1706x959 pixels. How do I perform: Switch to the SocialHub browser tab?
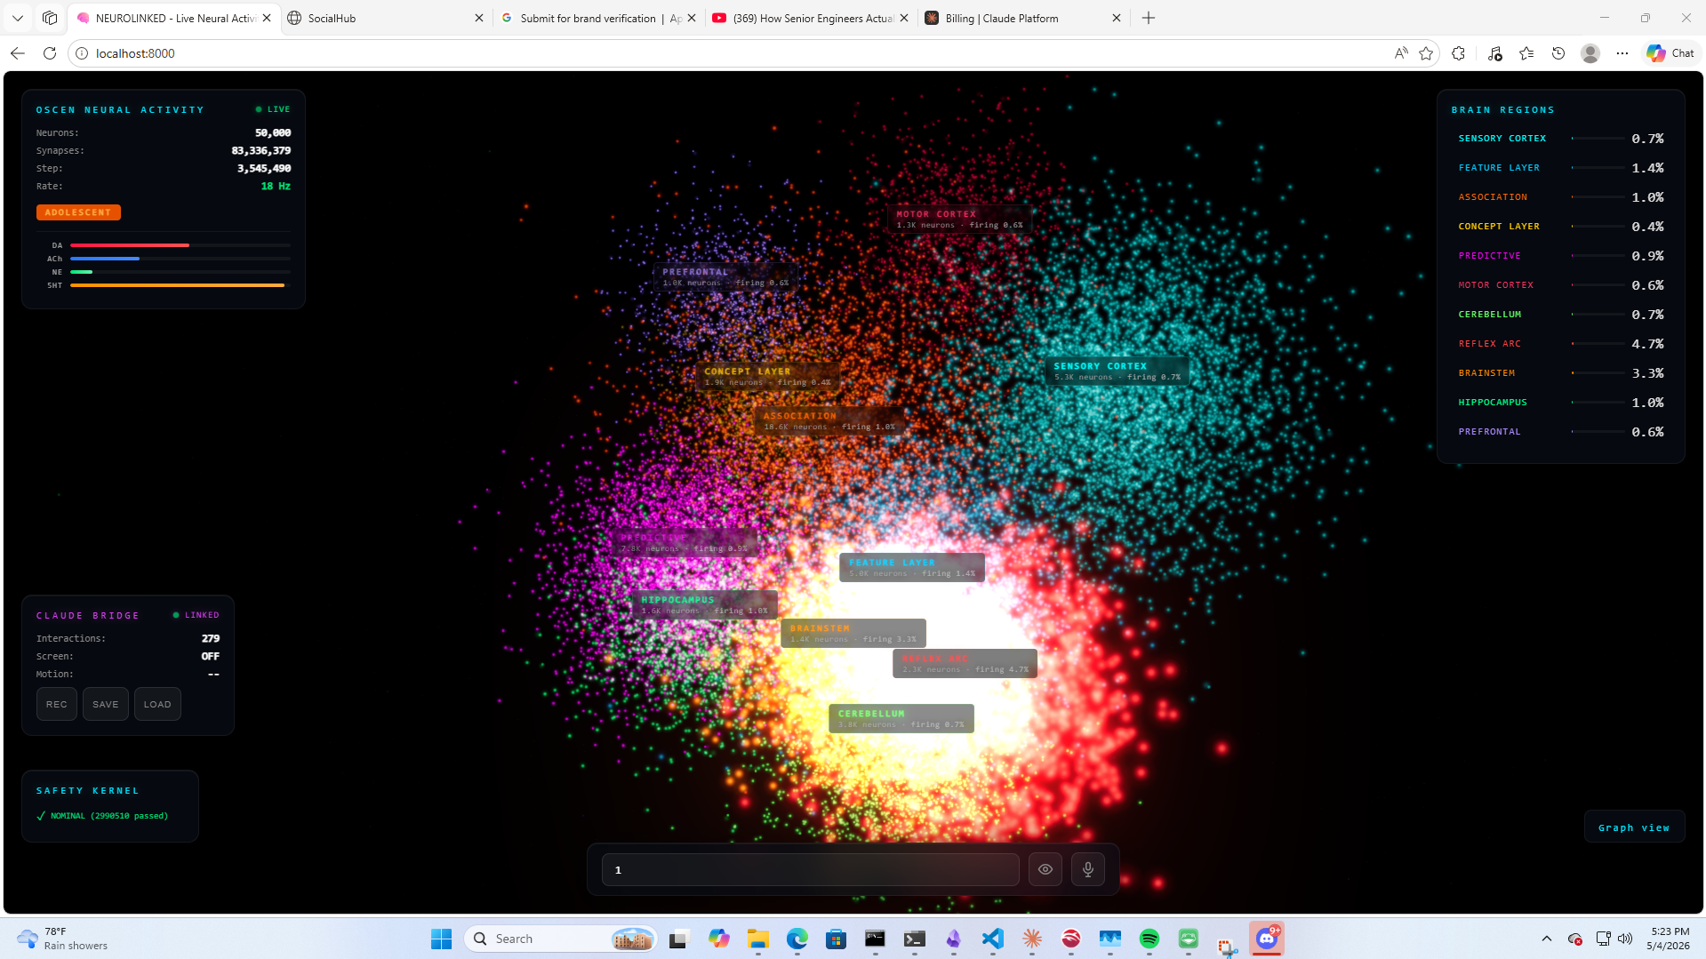(x=386, y=18)
